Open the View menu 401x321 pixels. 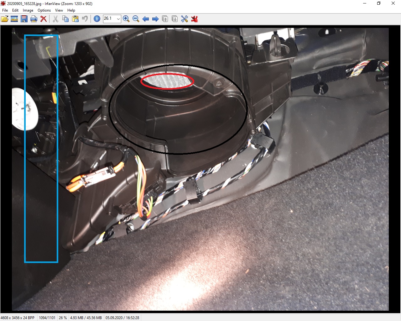pos(59,10)
